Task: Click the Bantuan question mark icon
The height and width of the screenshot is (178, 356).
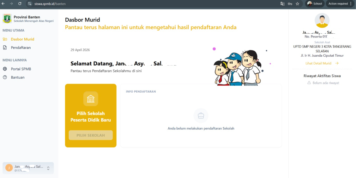Action: tap(5, 77)
